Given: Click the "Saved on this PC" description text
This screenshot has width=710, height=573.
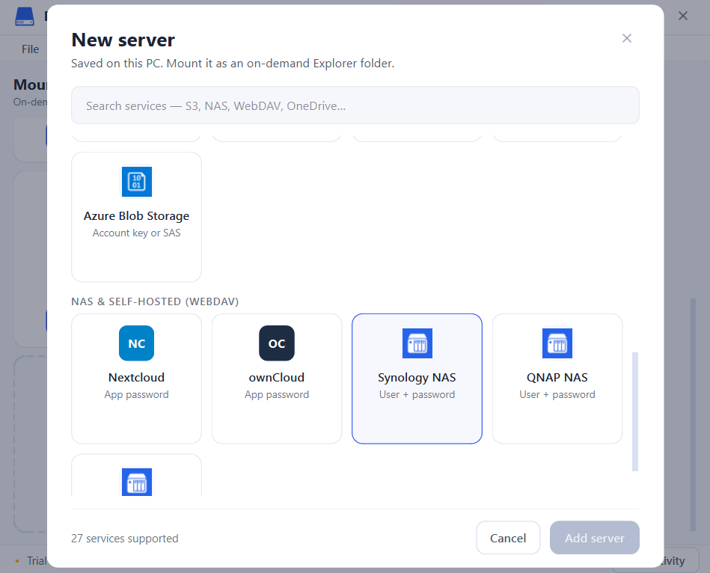Looking at the screenshot, I should [233, 64].
